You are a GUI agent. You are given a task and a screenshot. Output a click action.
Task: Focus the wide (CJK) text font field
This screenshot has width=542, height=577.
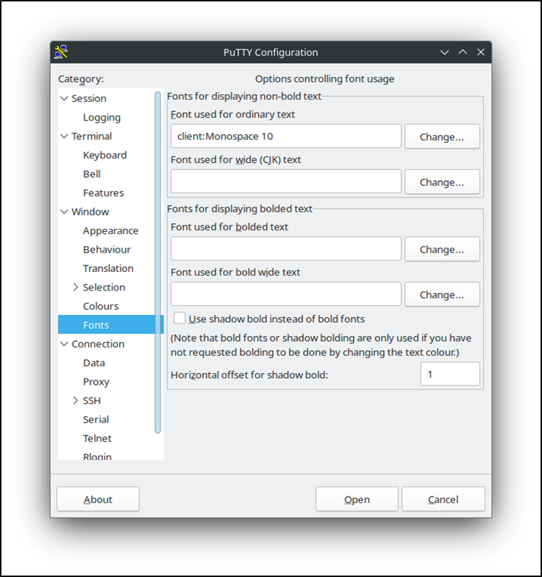click(286, 182)
